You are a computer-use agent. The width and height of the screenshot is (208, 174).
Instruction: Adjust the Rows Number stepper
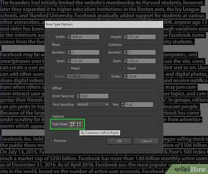69,52
